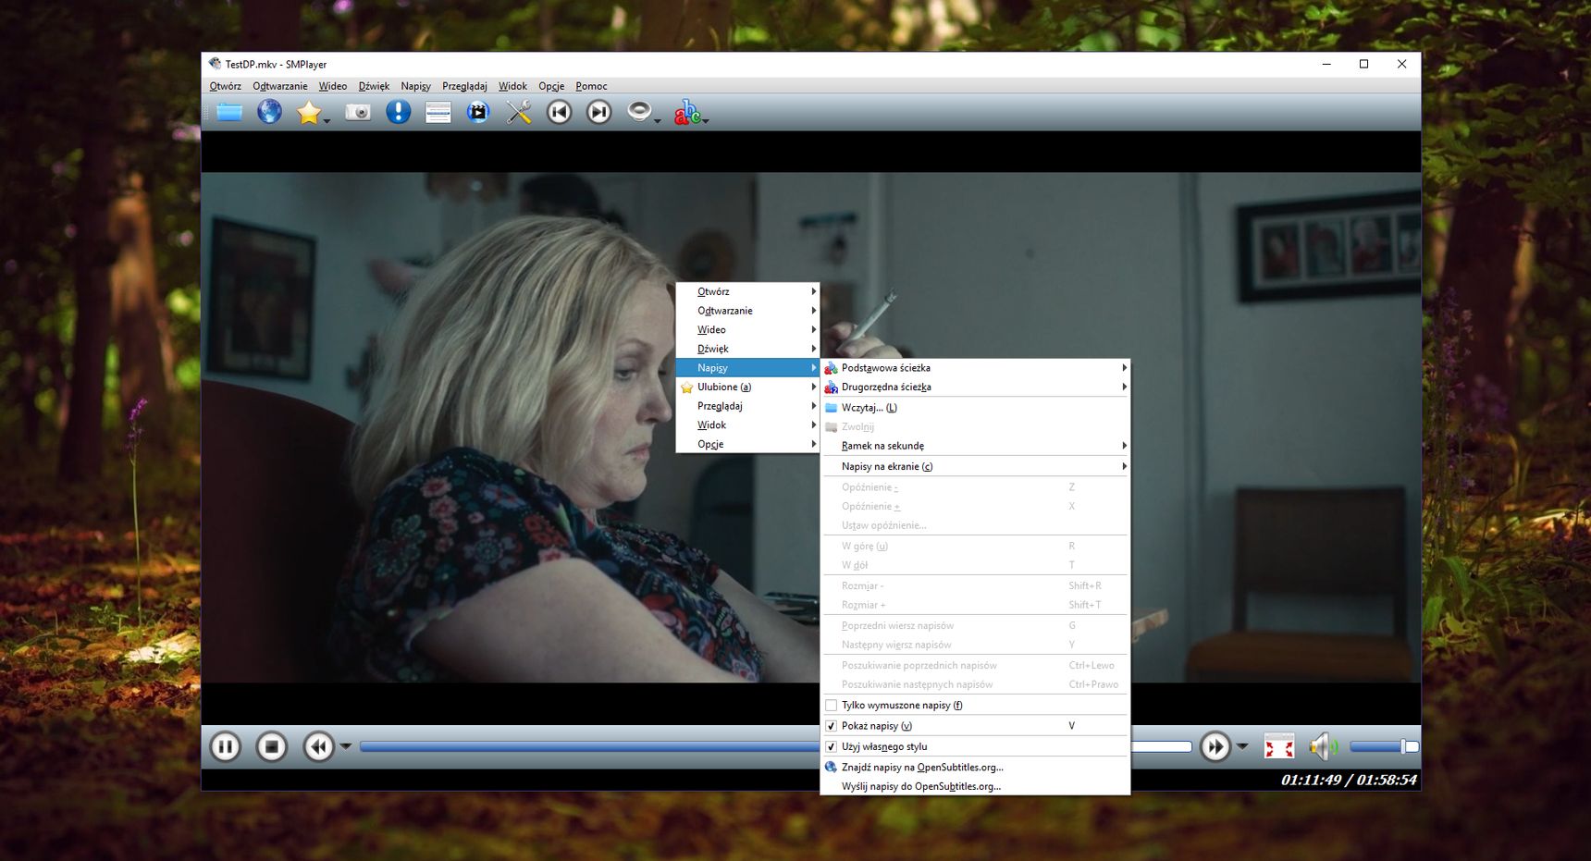Click the globe open-URL toolbar icon
Image resolution: width=1591 pixels, height=861 pixels.
pyautogui.click(x=269, y=113)
